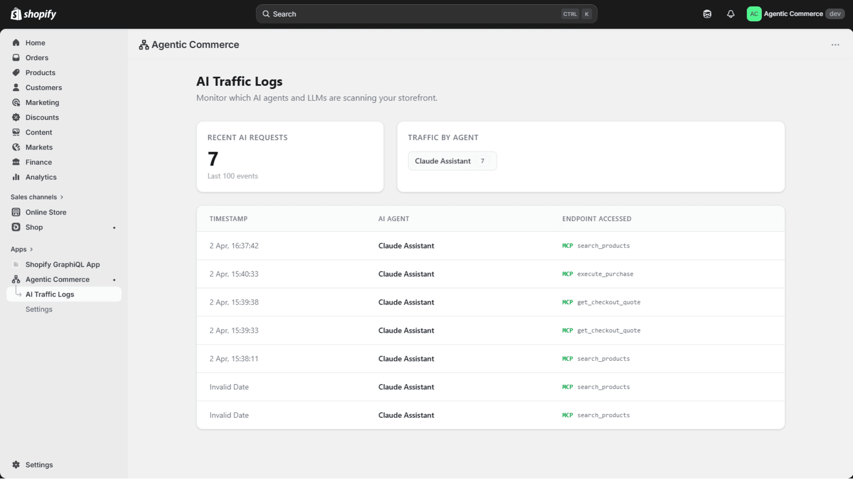
Task: Select AI Traffic Logs in sidebar
Action: pos(50,294)
